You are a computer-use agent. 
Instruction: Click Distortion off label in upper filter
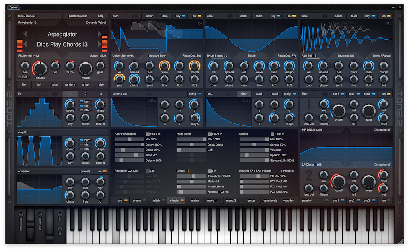point(382,130)
